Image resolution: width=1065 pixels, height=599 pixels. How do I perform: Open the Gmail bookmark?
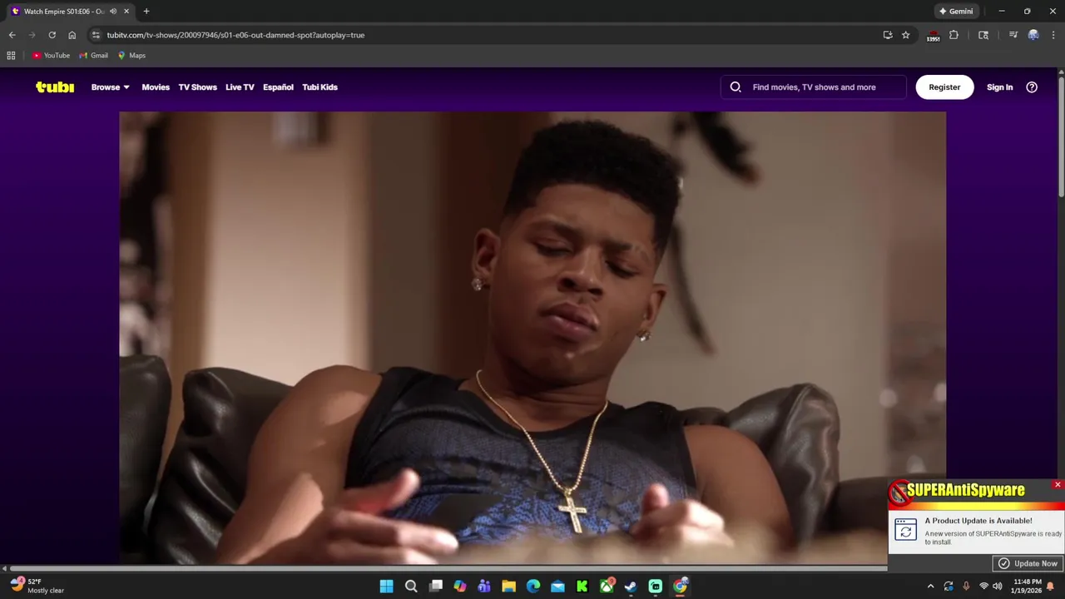coord(93,56)
